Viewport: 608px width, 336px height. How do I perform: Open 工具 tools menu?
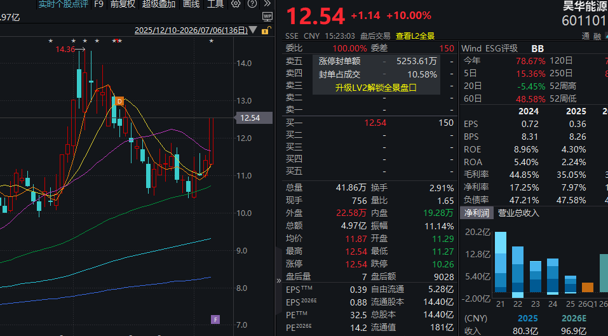tap(215, 4)
